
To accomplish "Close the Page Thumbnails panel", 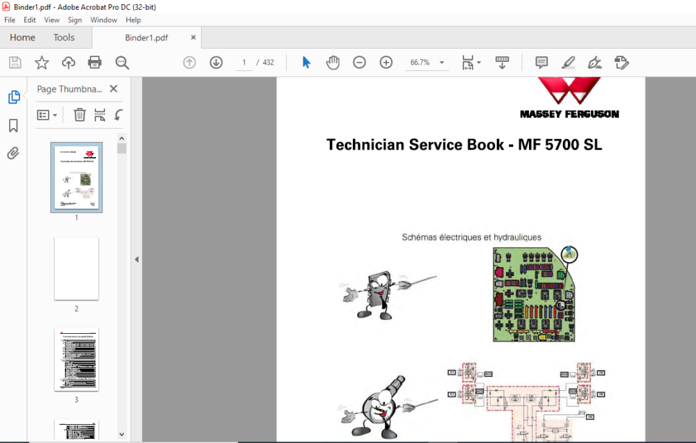I will point(113,89).
